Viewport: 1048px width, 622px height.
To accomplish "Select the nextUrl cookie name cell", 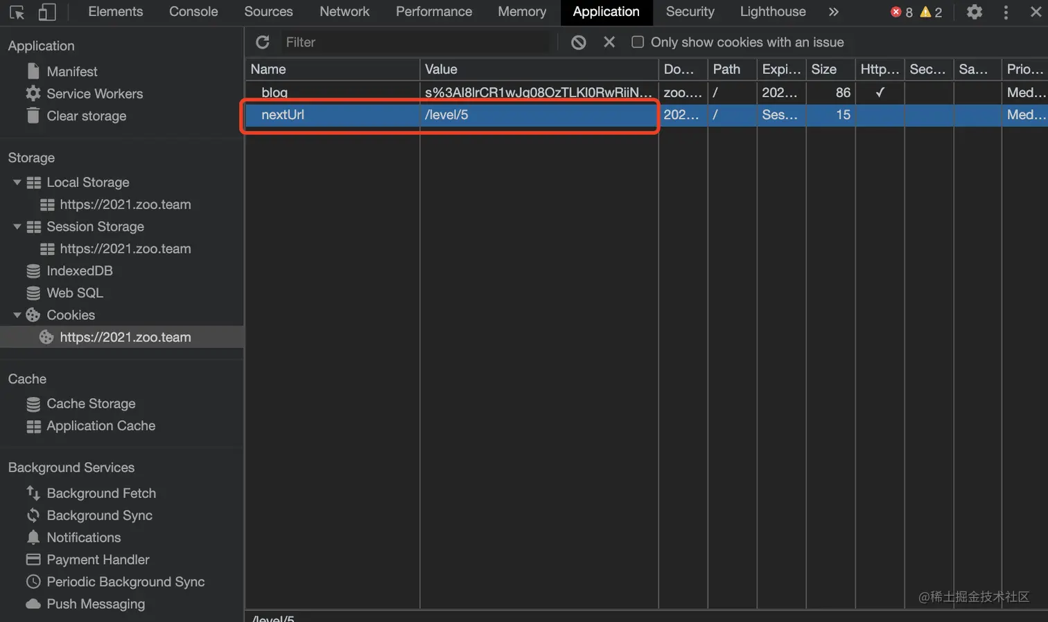I will click(x=333, y=115).
